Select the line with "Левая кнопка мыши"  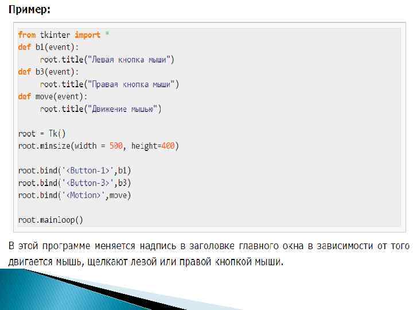coord(107,60)
